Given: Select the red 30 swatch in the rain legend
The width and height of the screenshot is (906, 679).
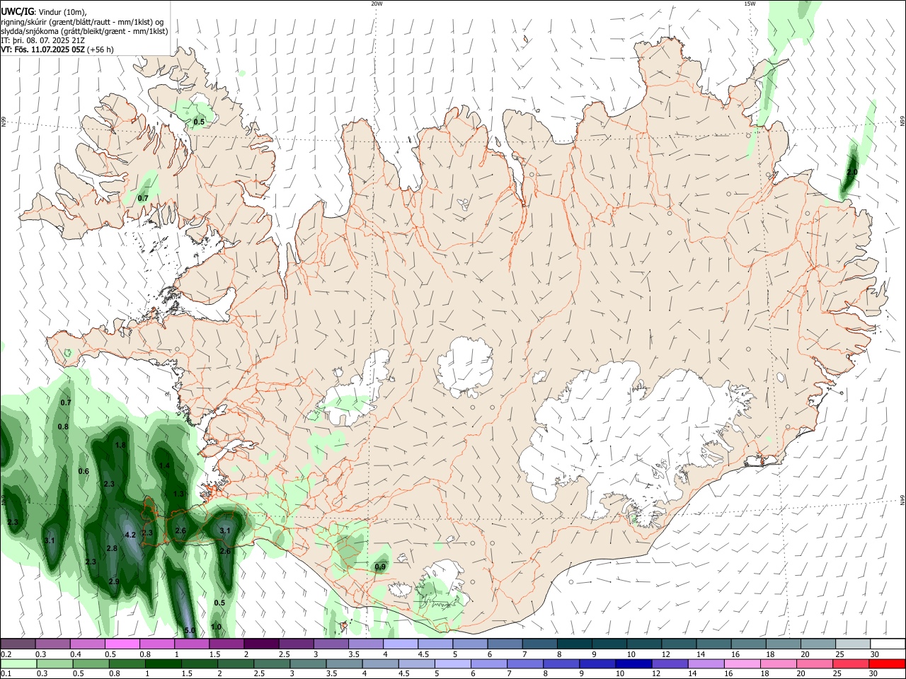Looking at the screenshot, I should click(887, 664).
